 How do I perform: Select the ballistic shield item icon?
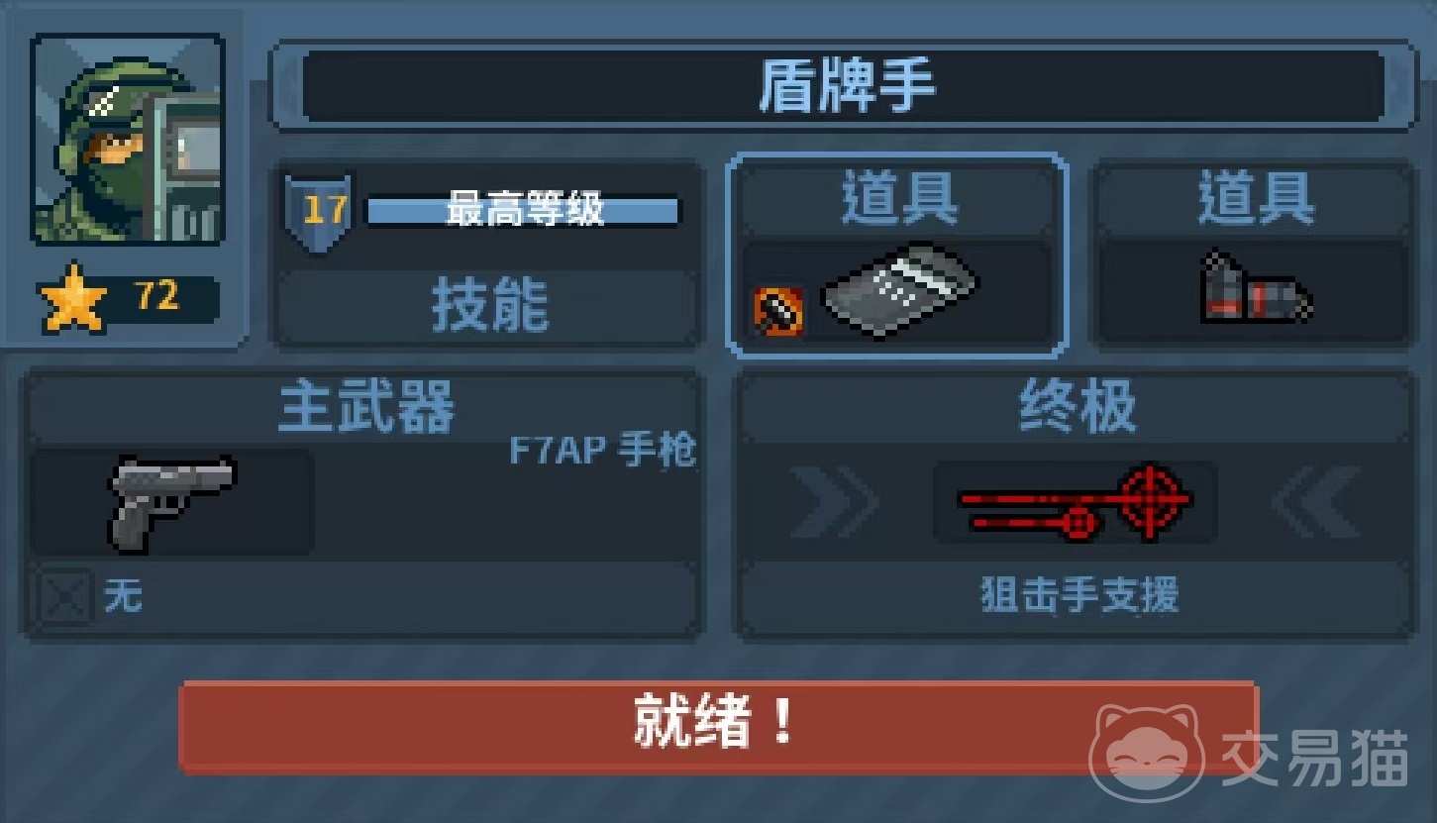(x=899, y=289)
